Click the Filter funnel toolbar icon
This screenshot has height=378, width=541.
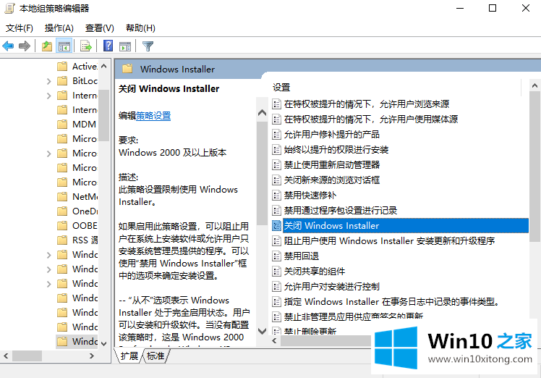click(148, 46)
